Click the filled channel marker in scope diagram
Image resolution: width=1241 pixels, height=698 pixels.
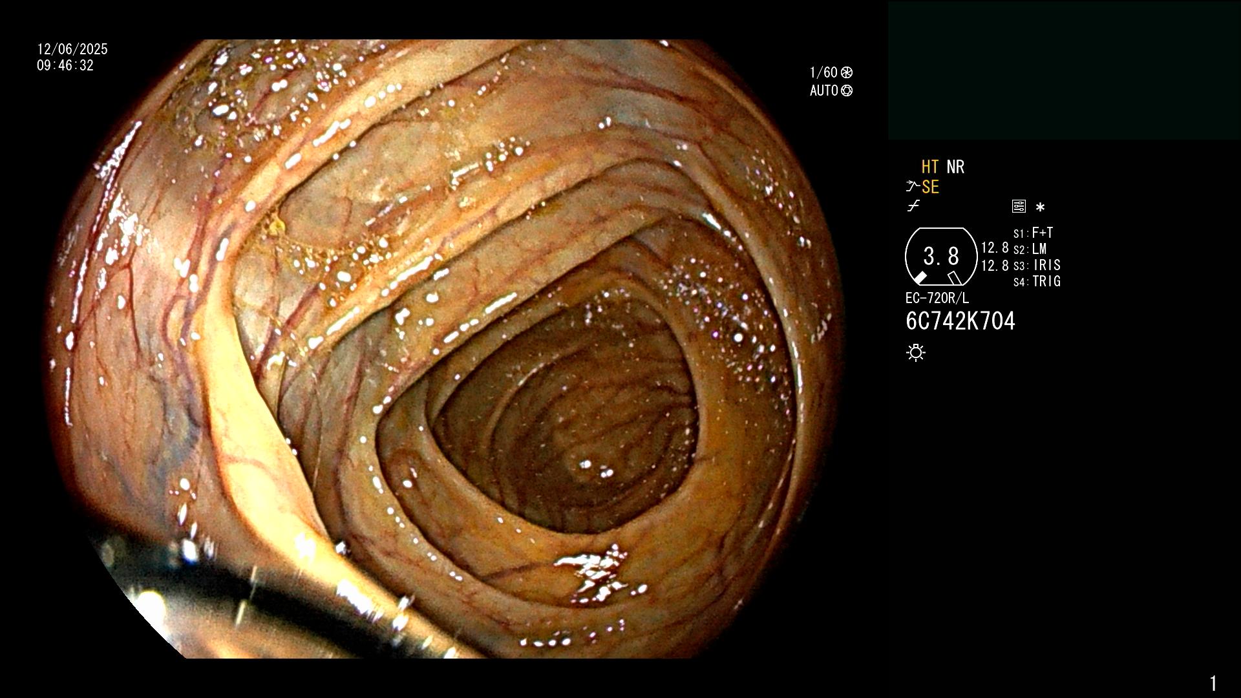click(920, 278)
